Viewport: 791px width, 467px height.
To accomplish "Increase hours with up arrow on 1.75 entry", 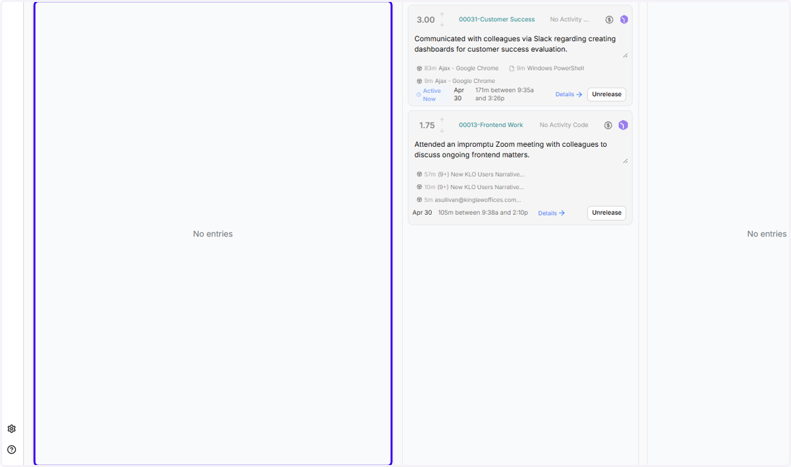I will click(442, 121).
